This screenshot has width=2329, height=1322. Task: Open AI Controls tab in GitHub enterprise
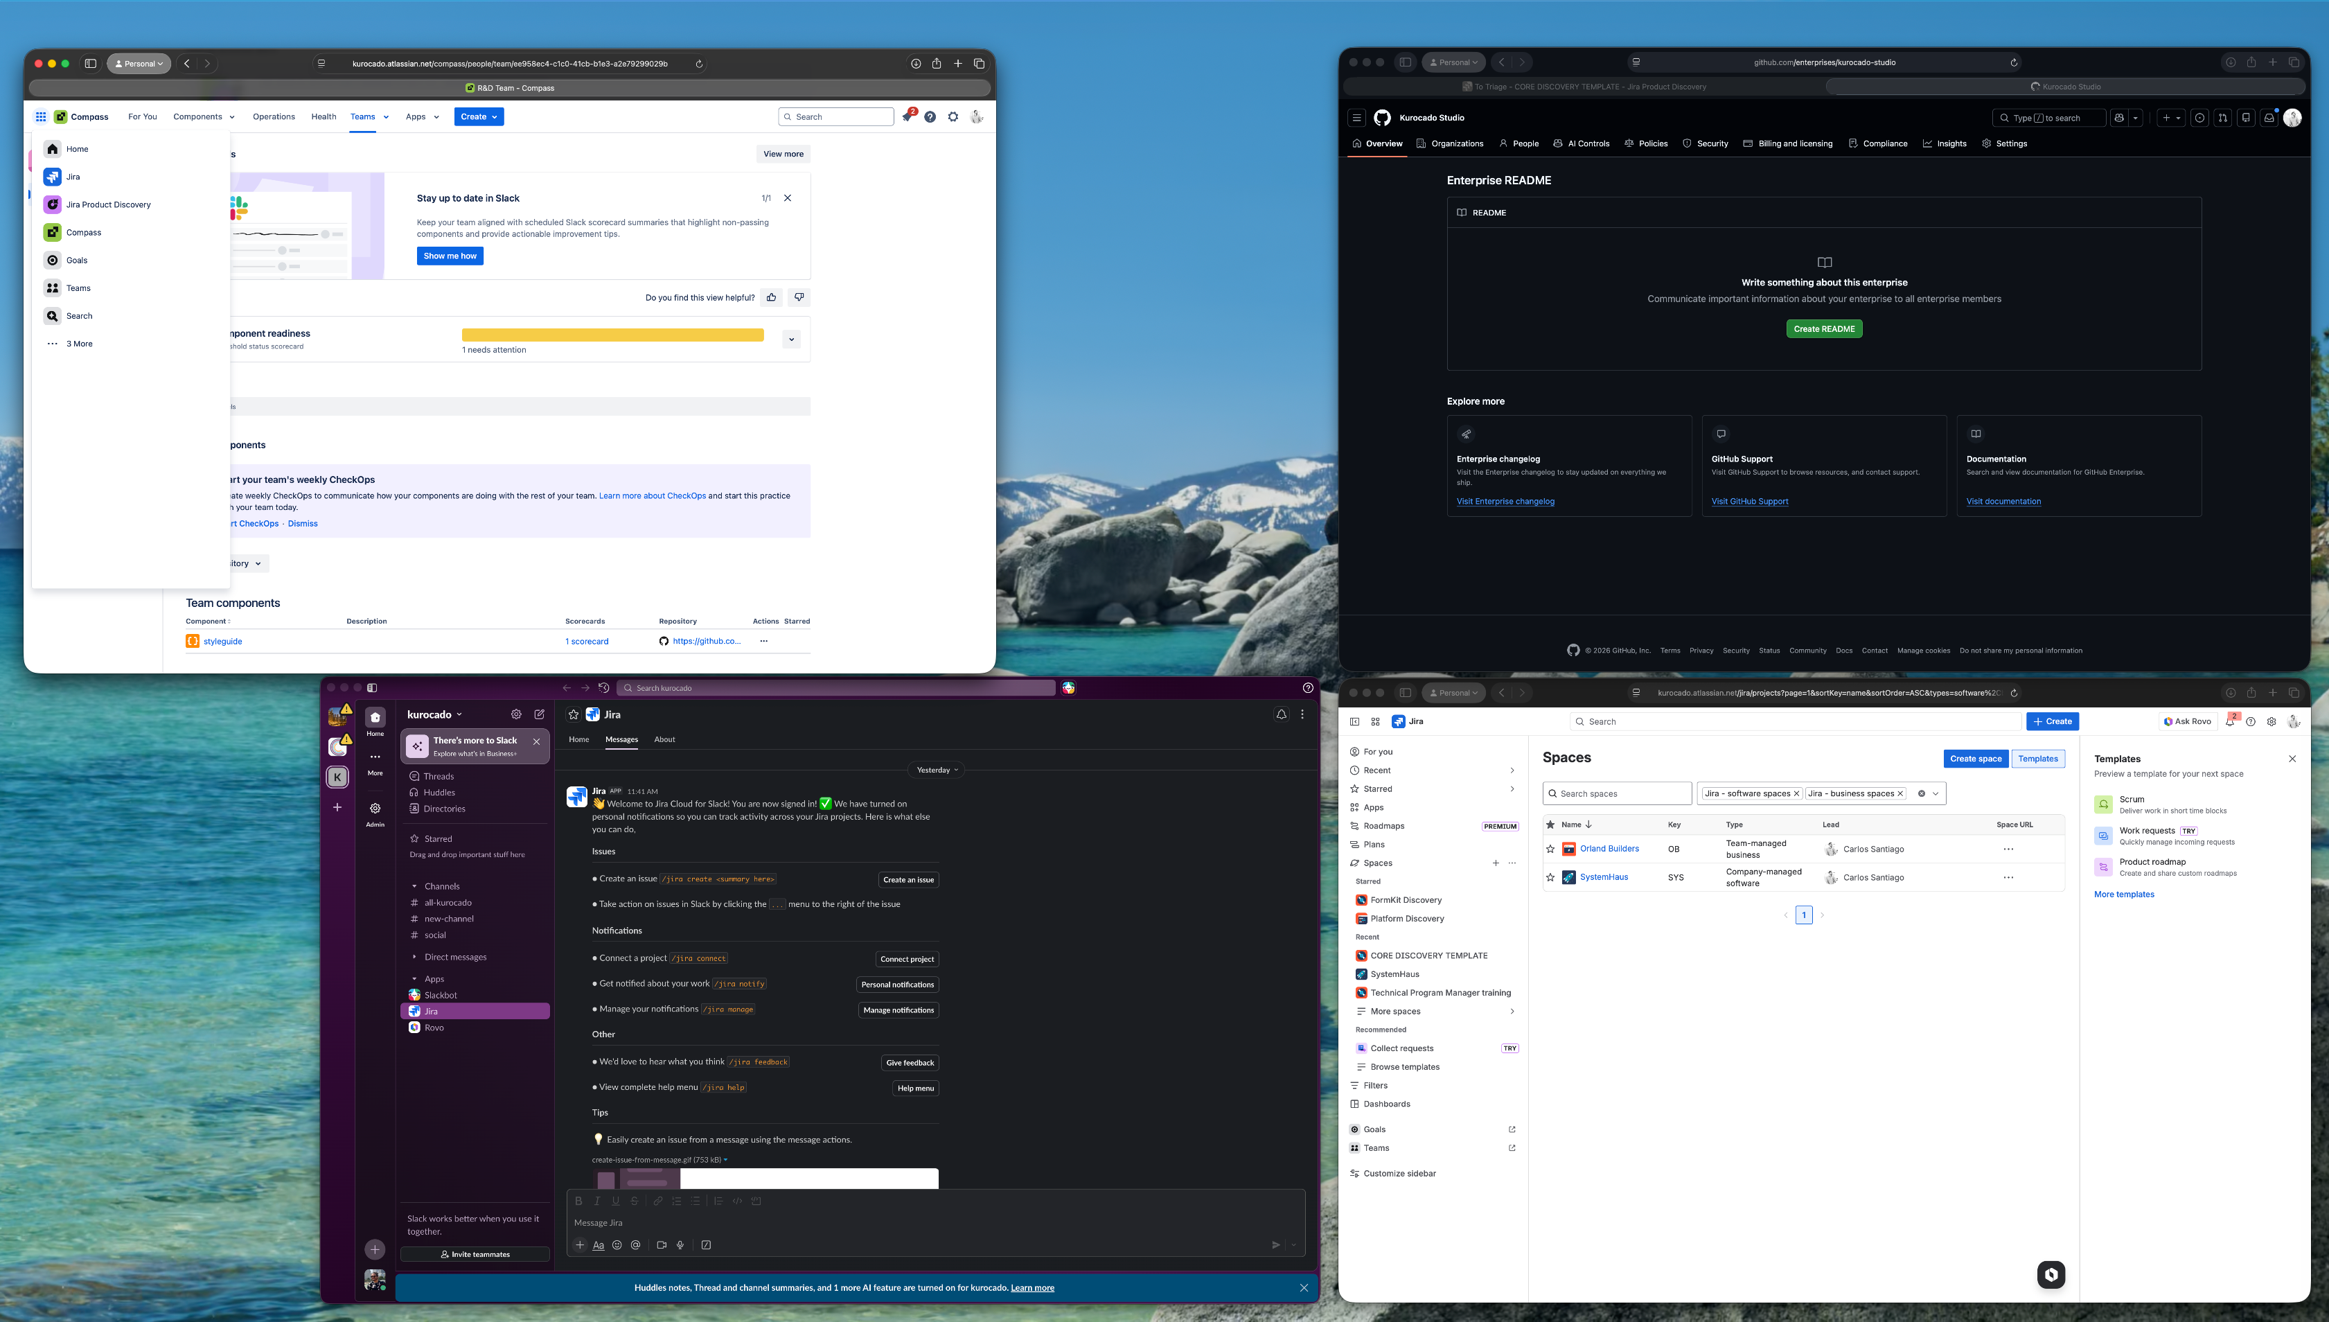pos(1581,143)
